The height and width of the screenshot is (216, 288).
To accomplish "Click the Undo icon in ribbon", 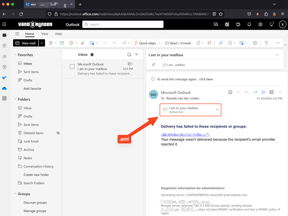I will click(266, 43).
